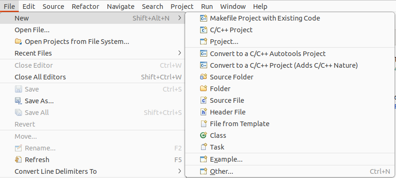Click the Makefile Project with Existing Code icon
The image size is (396, 178).
(203, 18)
